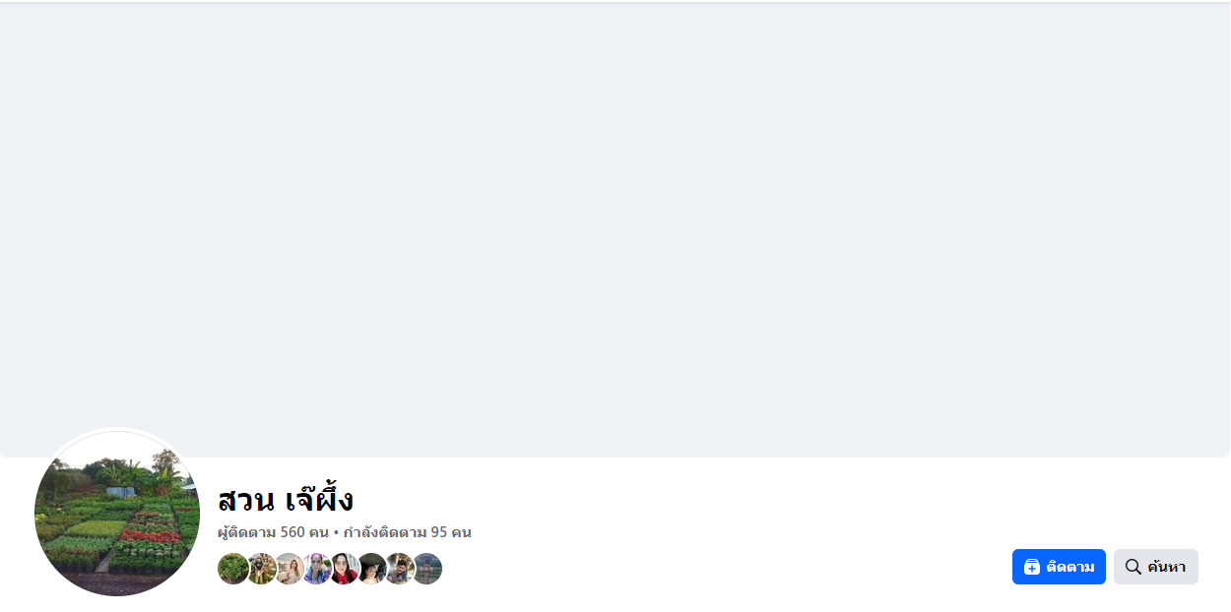Screen dimensions: 1231x612
Task: View the circular garden profile picture
Action: click(117, 512)
